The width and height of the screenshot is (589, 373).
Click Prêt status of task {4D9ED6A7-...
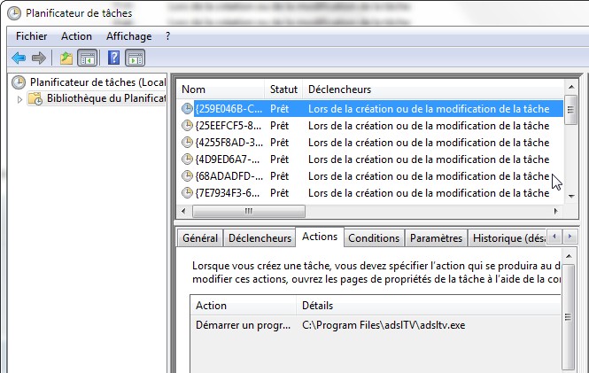[x=280, y=159]
